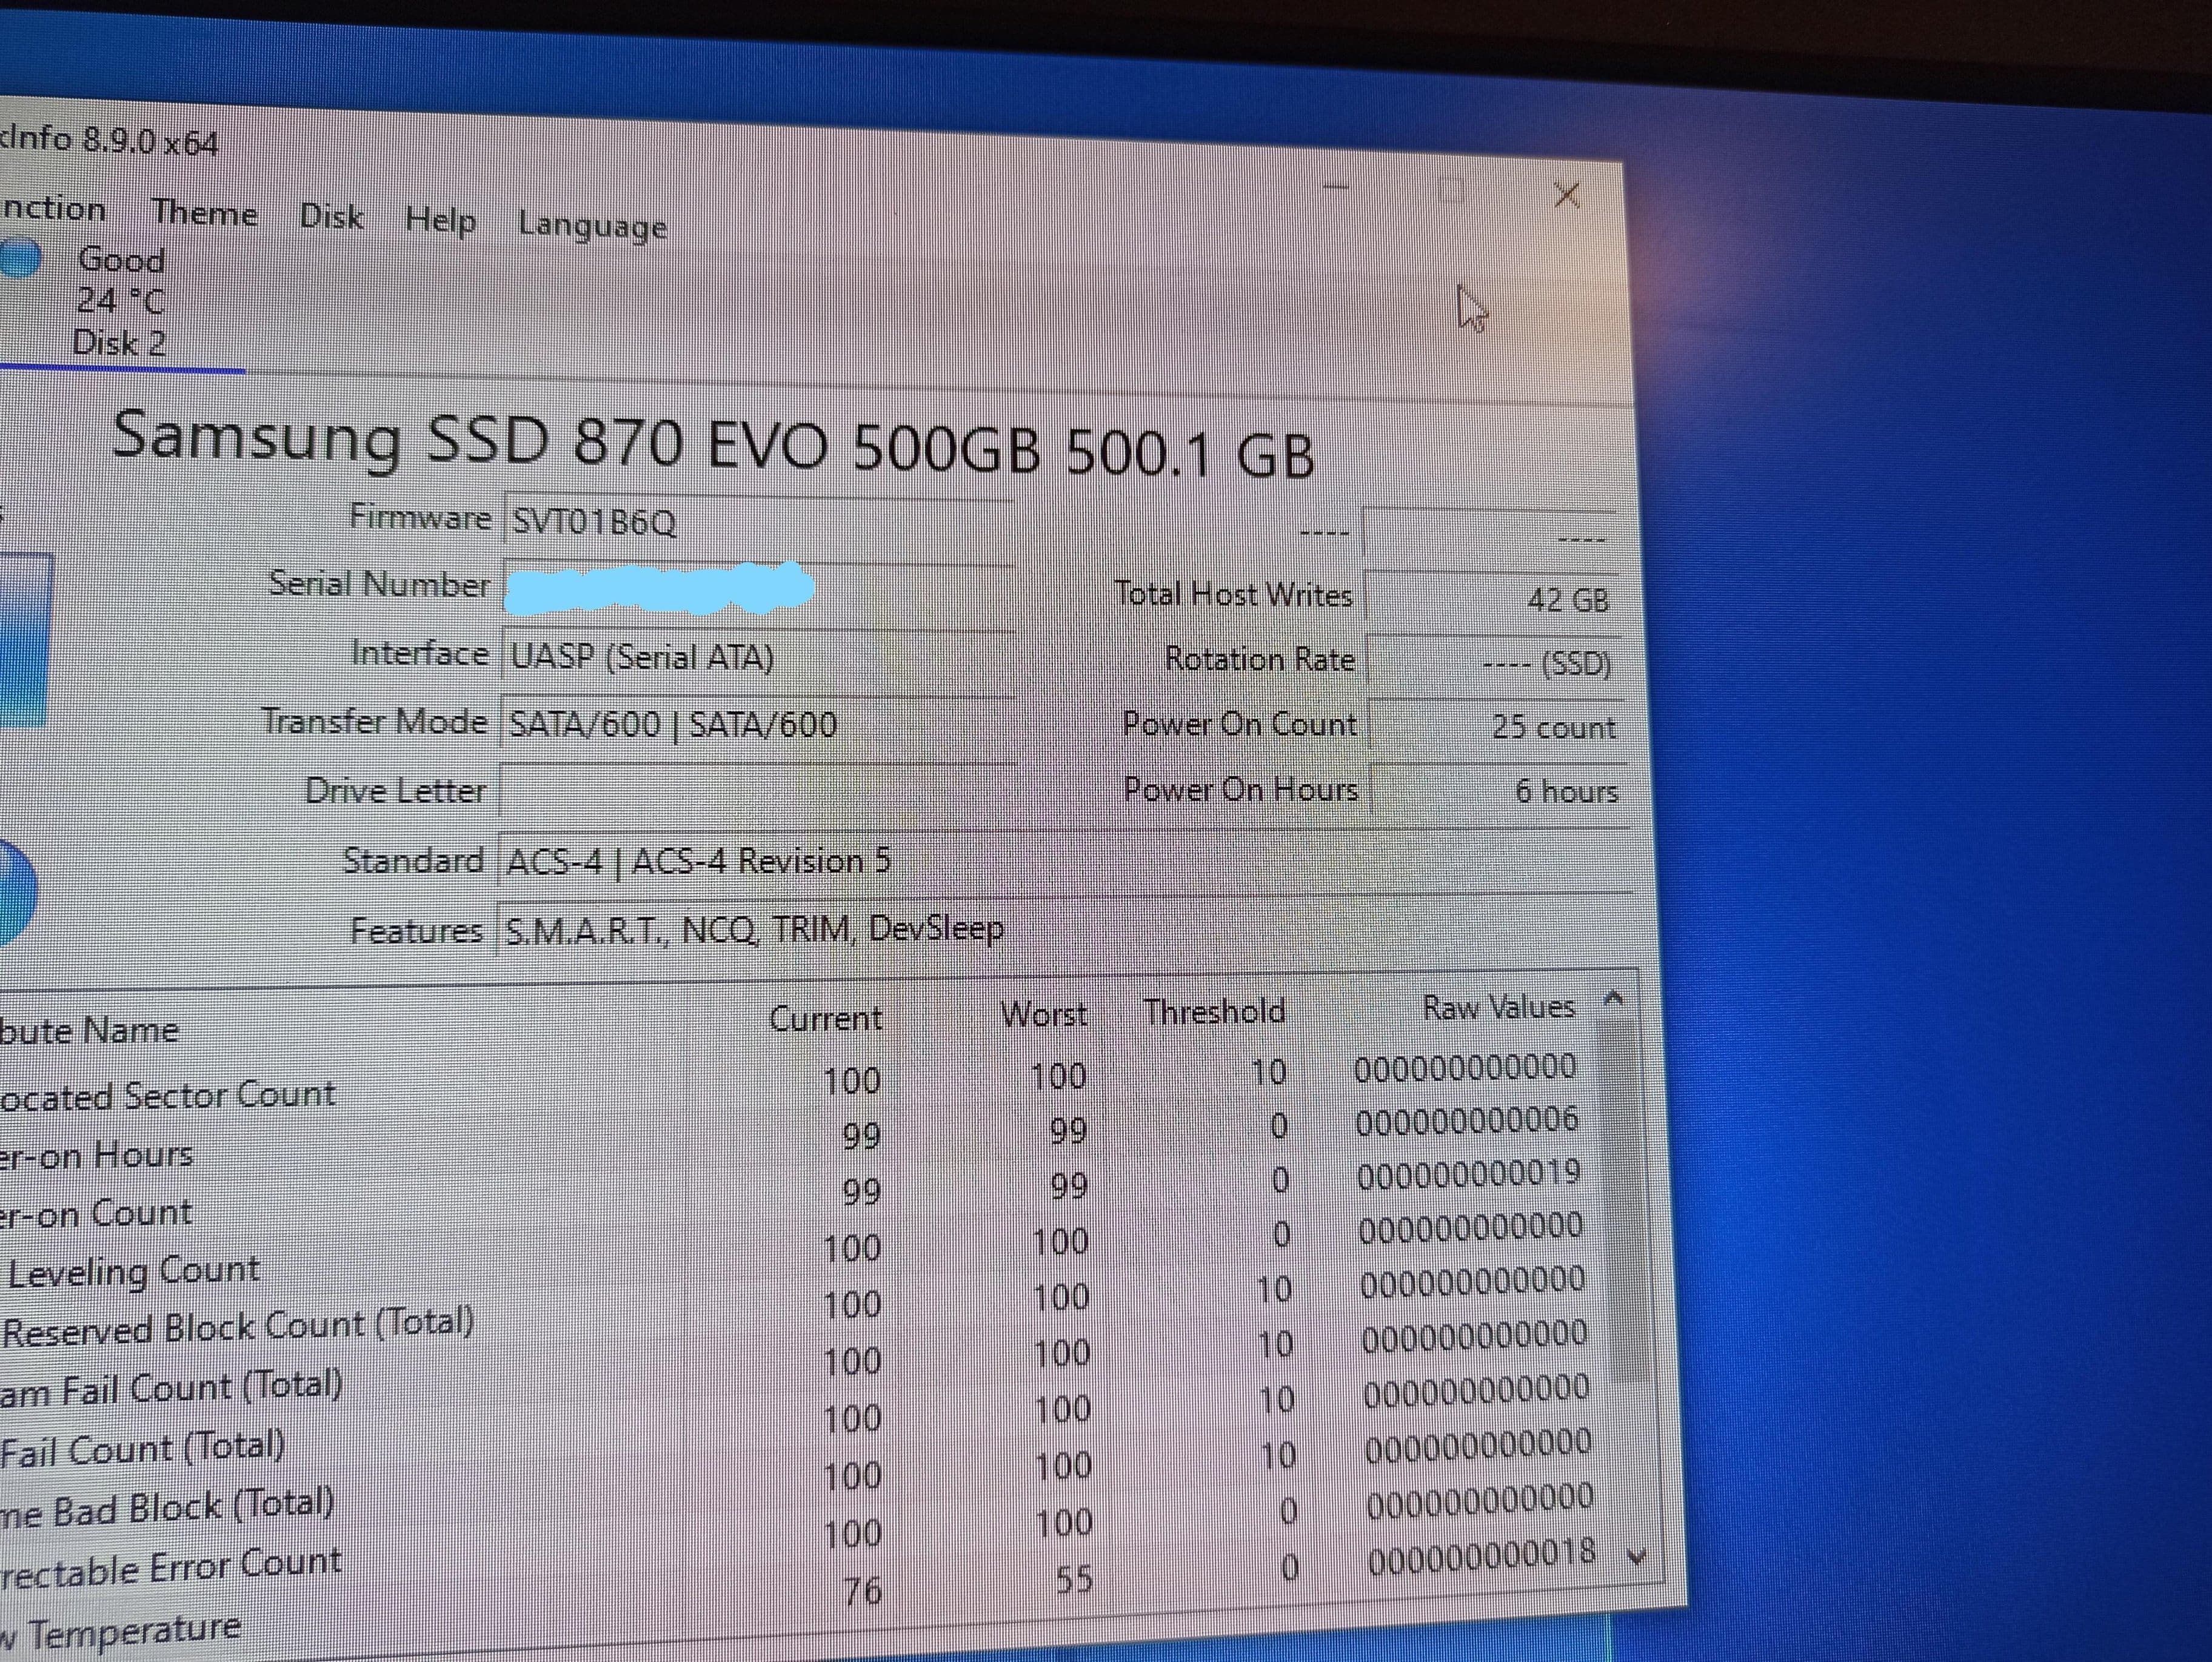Viewport: 2212px width, 1662px height.
Task: Maximize the CrystalDiskInfo window
Action: (x=1451, y=191)
